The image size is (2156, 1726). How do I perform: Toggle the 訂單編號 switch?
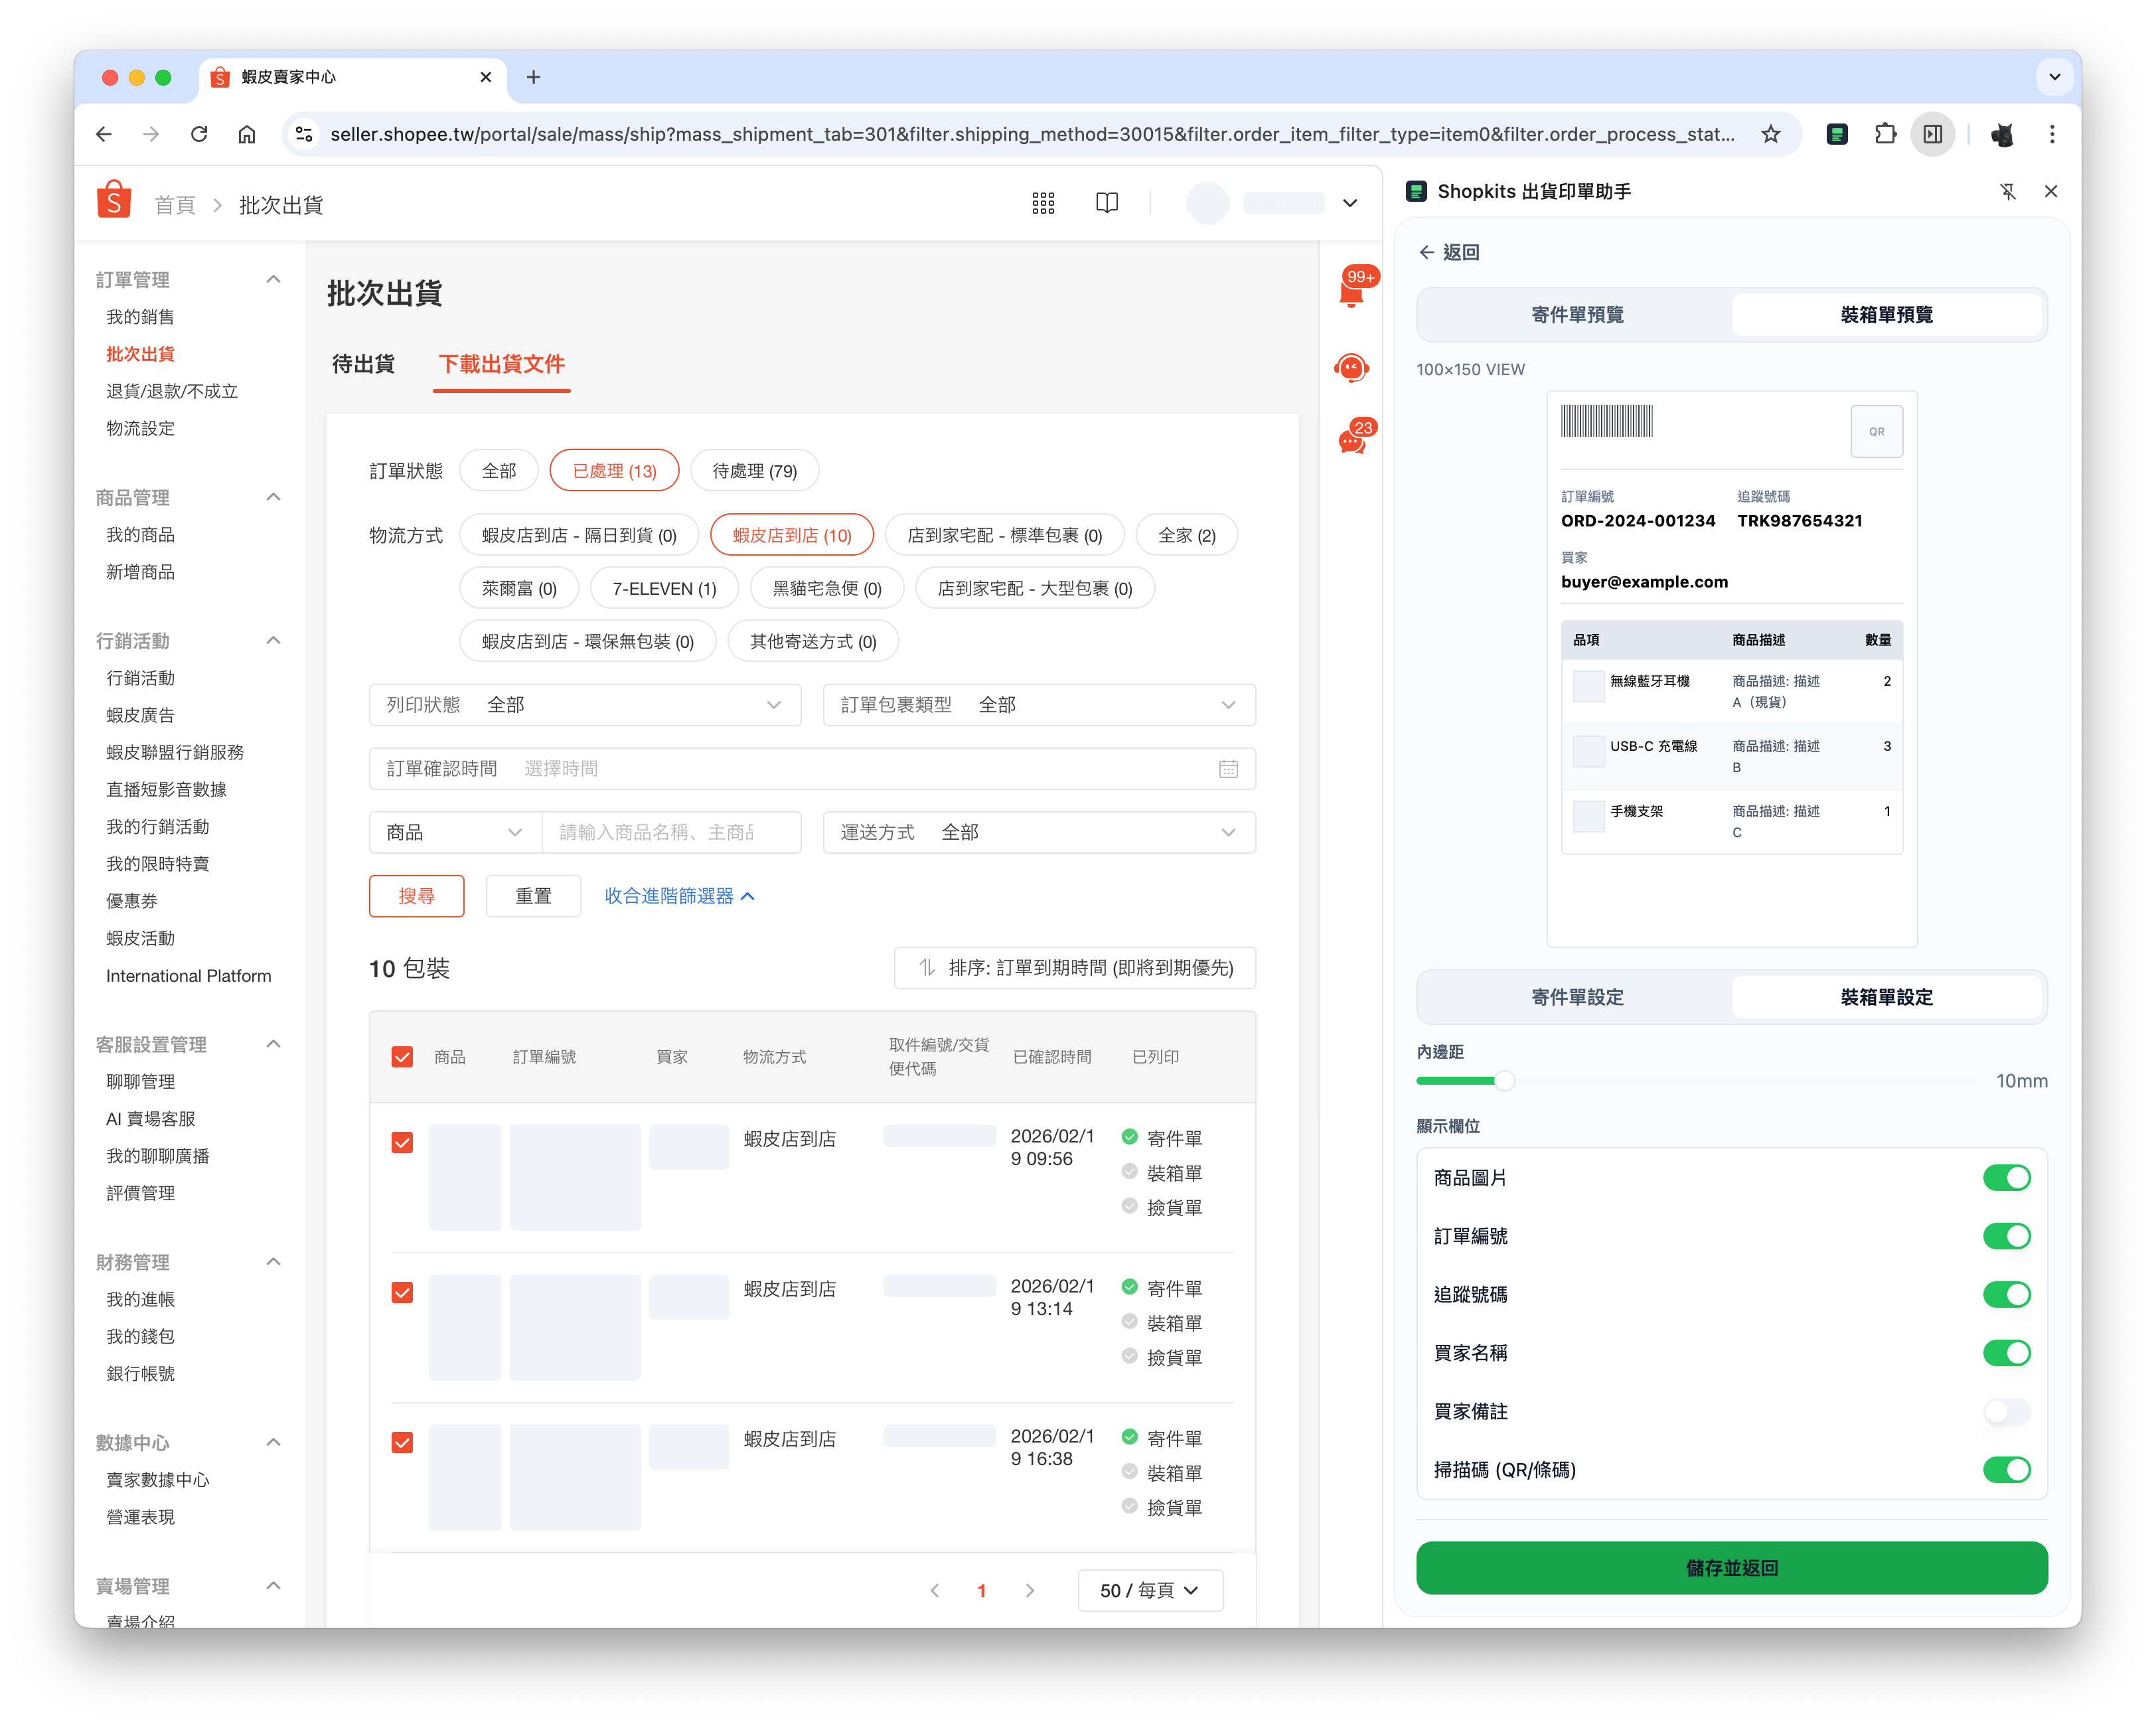click(2006, 1236)
